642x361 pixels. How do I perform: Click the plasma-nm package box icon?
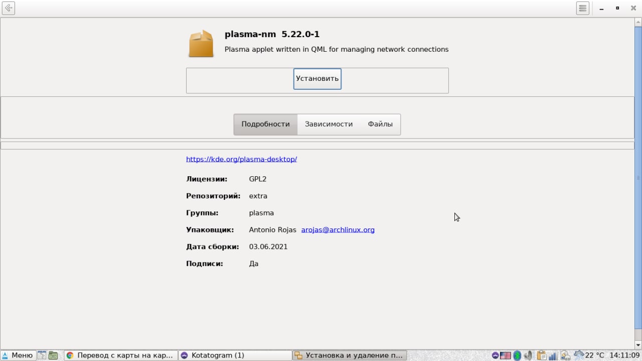pos(201,44)
